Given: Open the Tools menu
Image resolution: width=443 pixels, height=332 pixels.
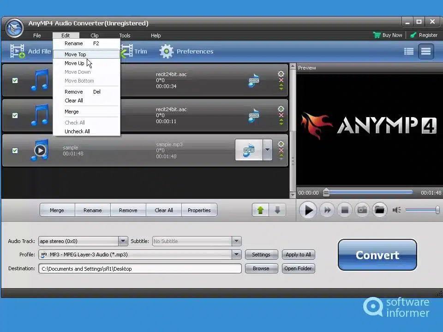Looking at the screenshot, I should 124,35.
